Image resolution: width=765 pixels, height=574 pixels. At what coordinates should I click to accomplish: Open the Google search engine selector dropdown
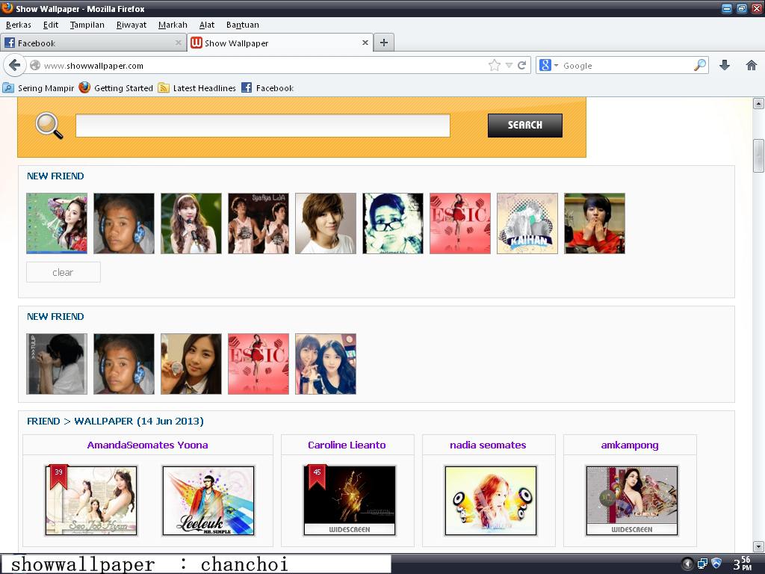pos(548,65)
